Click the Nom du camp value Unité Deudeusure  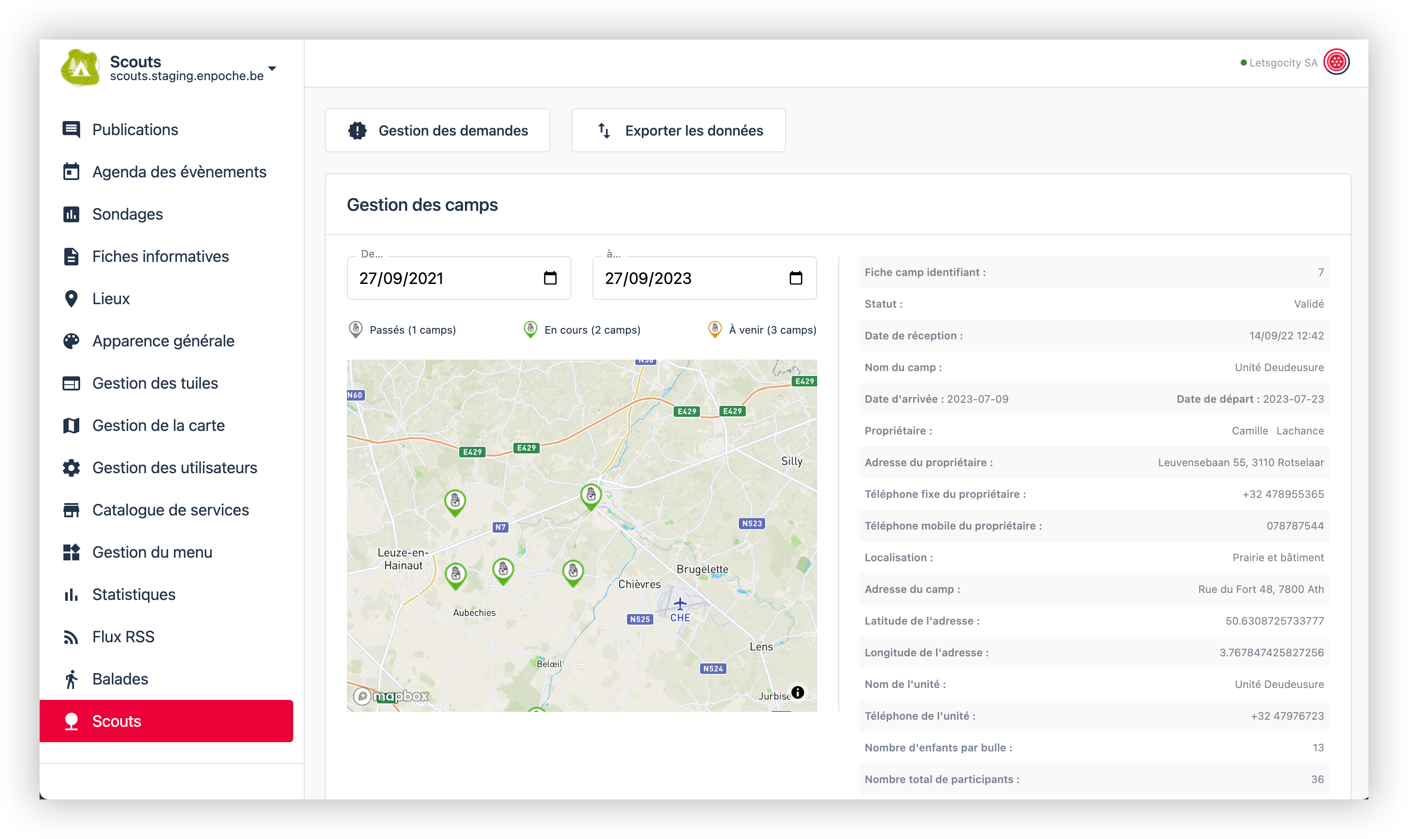[1279, 367]
